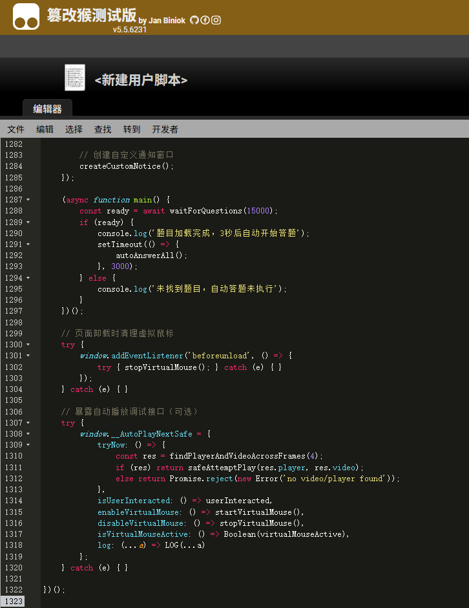The height and width of the screenshot is (608, 469).
Task: Click the new userscript document icon
Action: [x=75, y=78]
